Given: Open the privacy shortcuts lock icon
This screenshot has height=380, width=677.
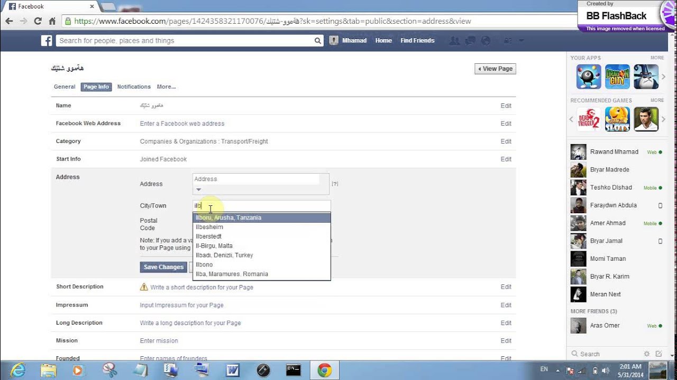Looking at the screenshot, I should coord(508,41).
